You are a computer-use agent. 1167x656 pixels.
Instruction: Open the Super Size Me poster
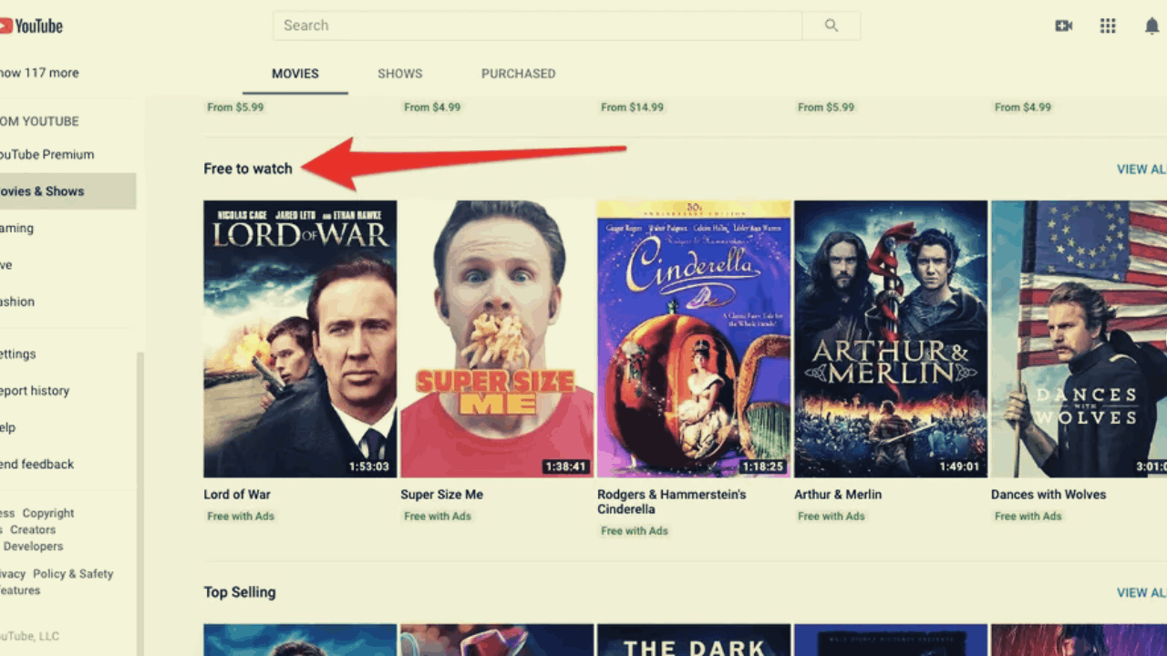(x=497, y=339)
